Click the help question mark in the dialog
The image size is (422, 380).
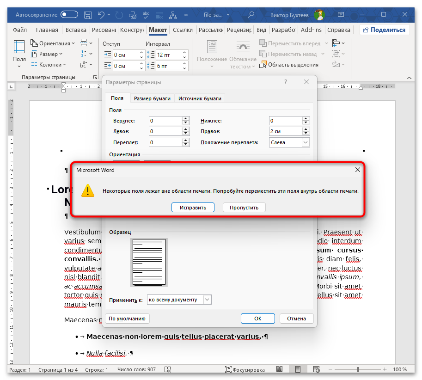coord(286,82)
